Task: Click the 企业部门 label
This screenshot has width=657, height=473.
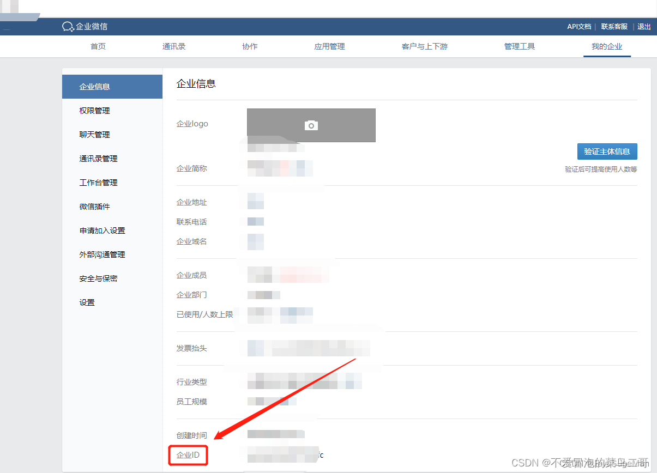Action: pos(192,295)
